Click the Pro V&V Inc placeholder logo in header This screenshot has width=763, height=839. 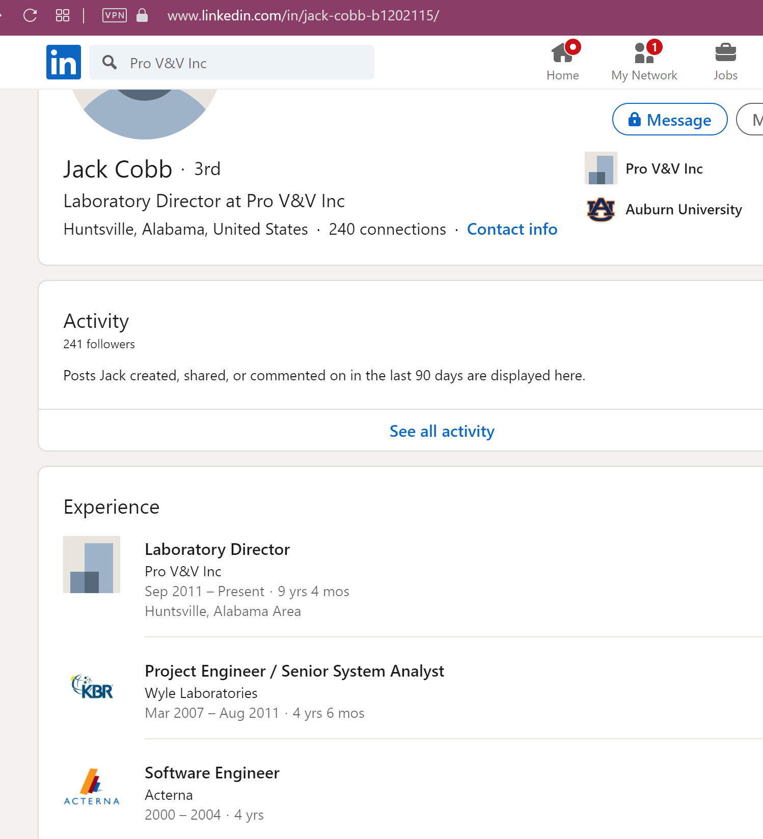601,168
